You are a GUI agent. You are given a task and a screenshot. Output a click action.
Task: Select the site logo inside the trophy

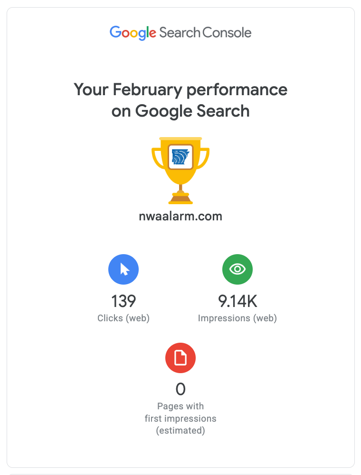pyautogui.click(x=180, y=157)
